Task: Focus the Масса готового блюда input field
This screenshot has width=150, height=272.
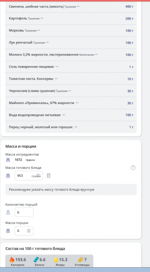Action: pos(29,176)
